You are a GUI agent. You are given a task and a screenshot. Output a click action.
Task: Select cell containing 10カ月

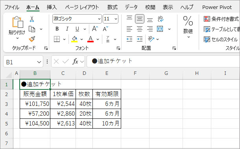pyautogui.click(x=107, y=124)
